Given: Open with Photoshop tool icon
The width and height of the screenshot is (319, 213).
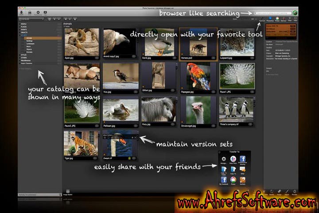Looking at the screenshot, I should [x=270, y=20].
